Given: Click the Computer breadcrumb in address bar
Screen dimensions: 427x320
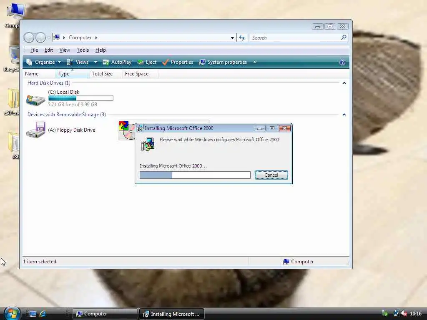Looking at the screenshot, I should (80, 37).
